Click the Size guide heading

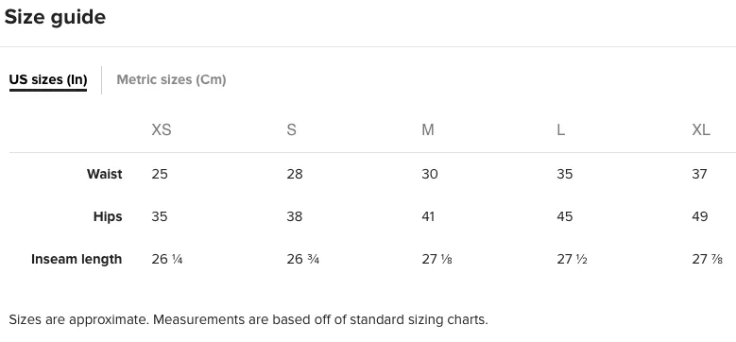(55, 18)
